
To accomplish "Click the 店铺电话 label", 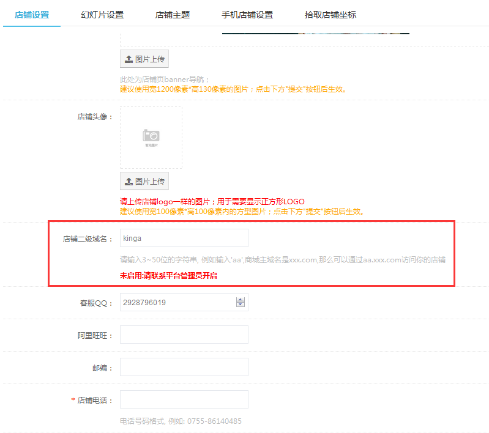I will pos(95,401).
